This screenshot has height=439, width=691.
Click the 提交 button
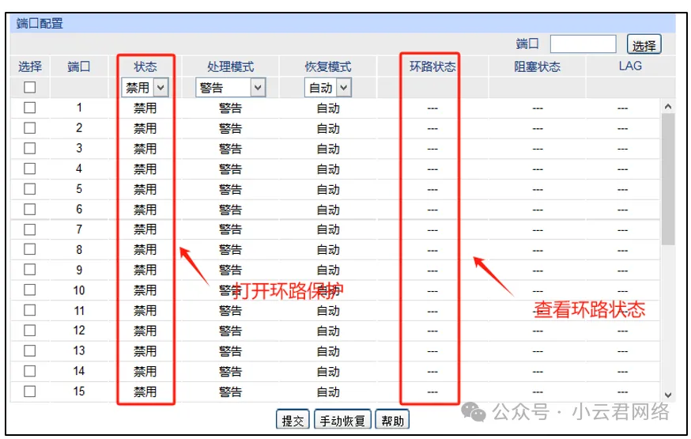pos(293,421)
